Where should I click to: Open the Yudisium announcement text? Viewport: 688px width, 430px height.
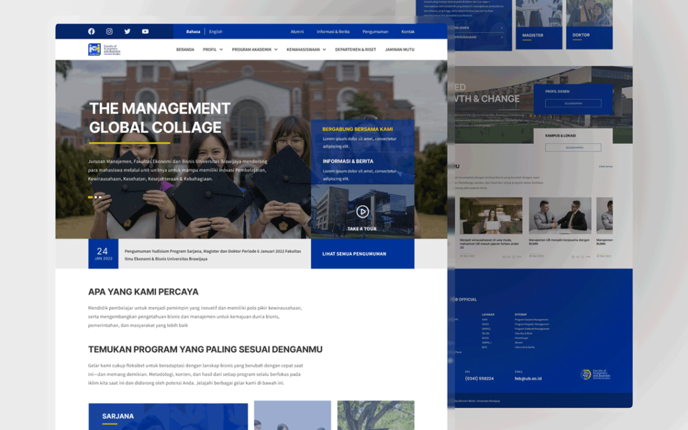[213, 255]
